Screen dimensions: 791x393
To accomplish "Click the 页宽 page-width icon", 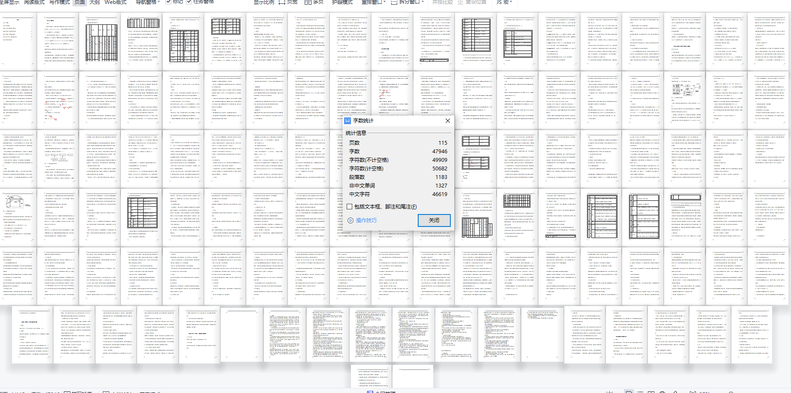I will [288, 2].
